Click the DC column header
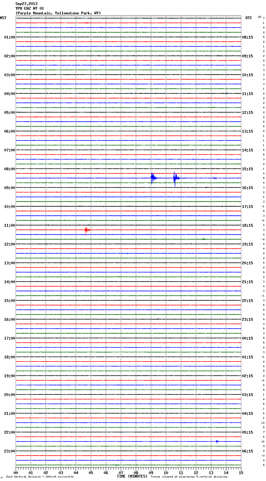The width and height of the screenshot is (266, 481). [x=260, y=17]
